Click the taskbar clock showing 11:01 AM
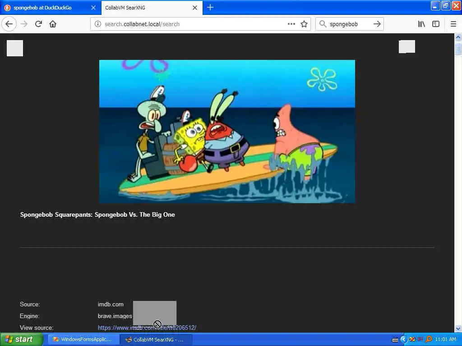The height and width of the screenshot is (346, 462). point(445,339)
